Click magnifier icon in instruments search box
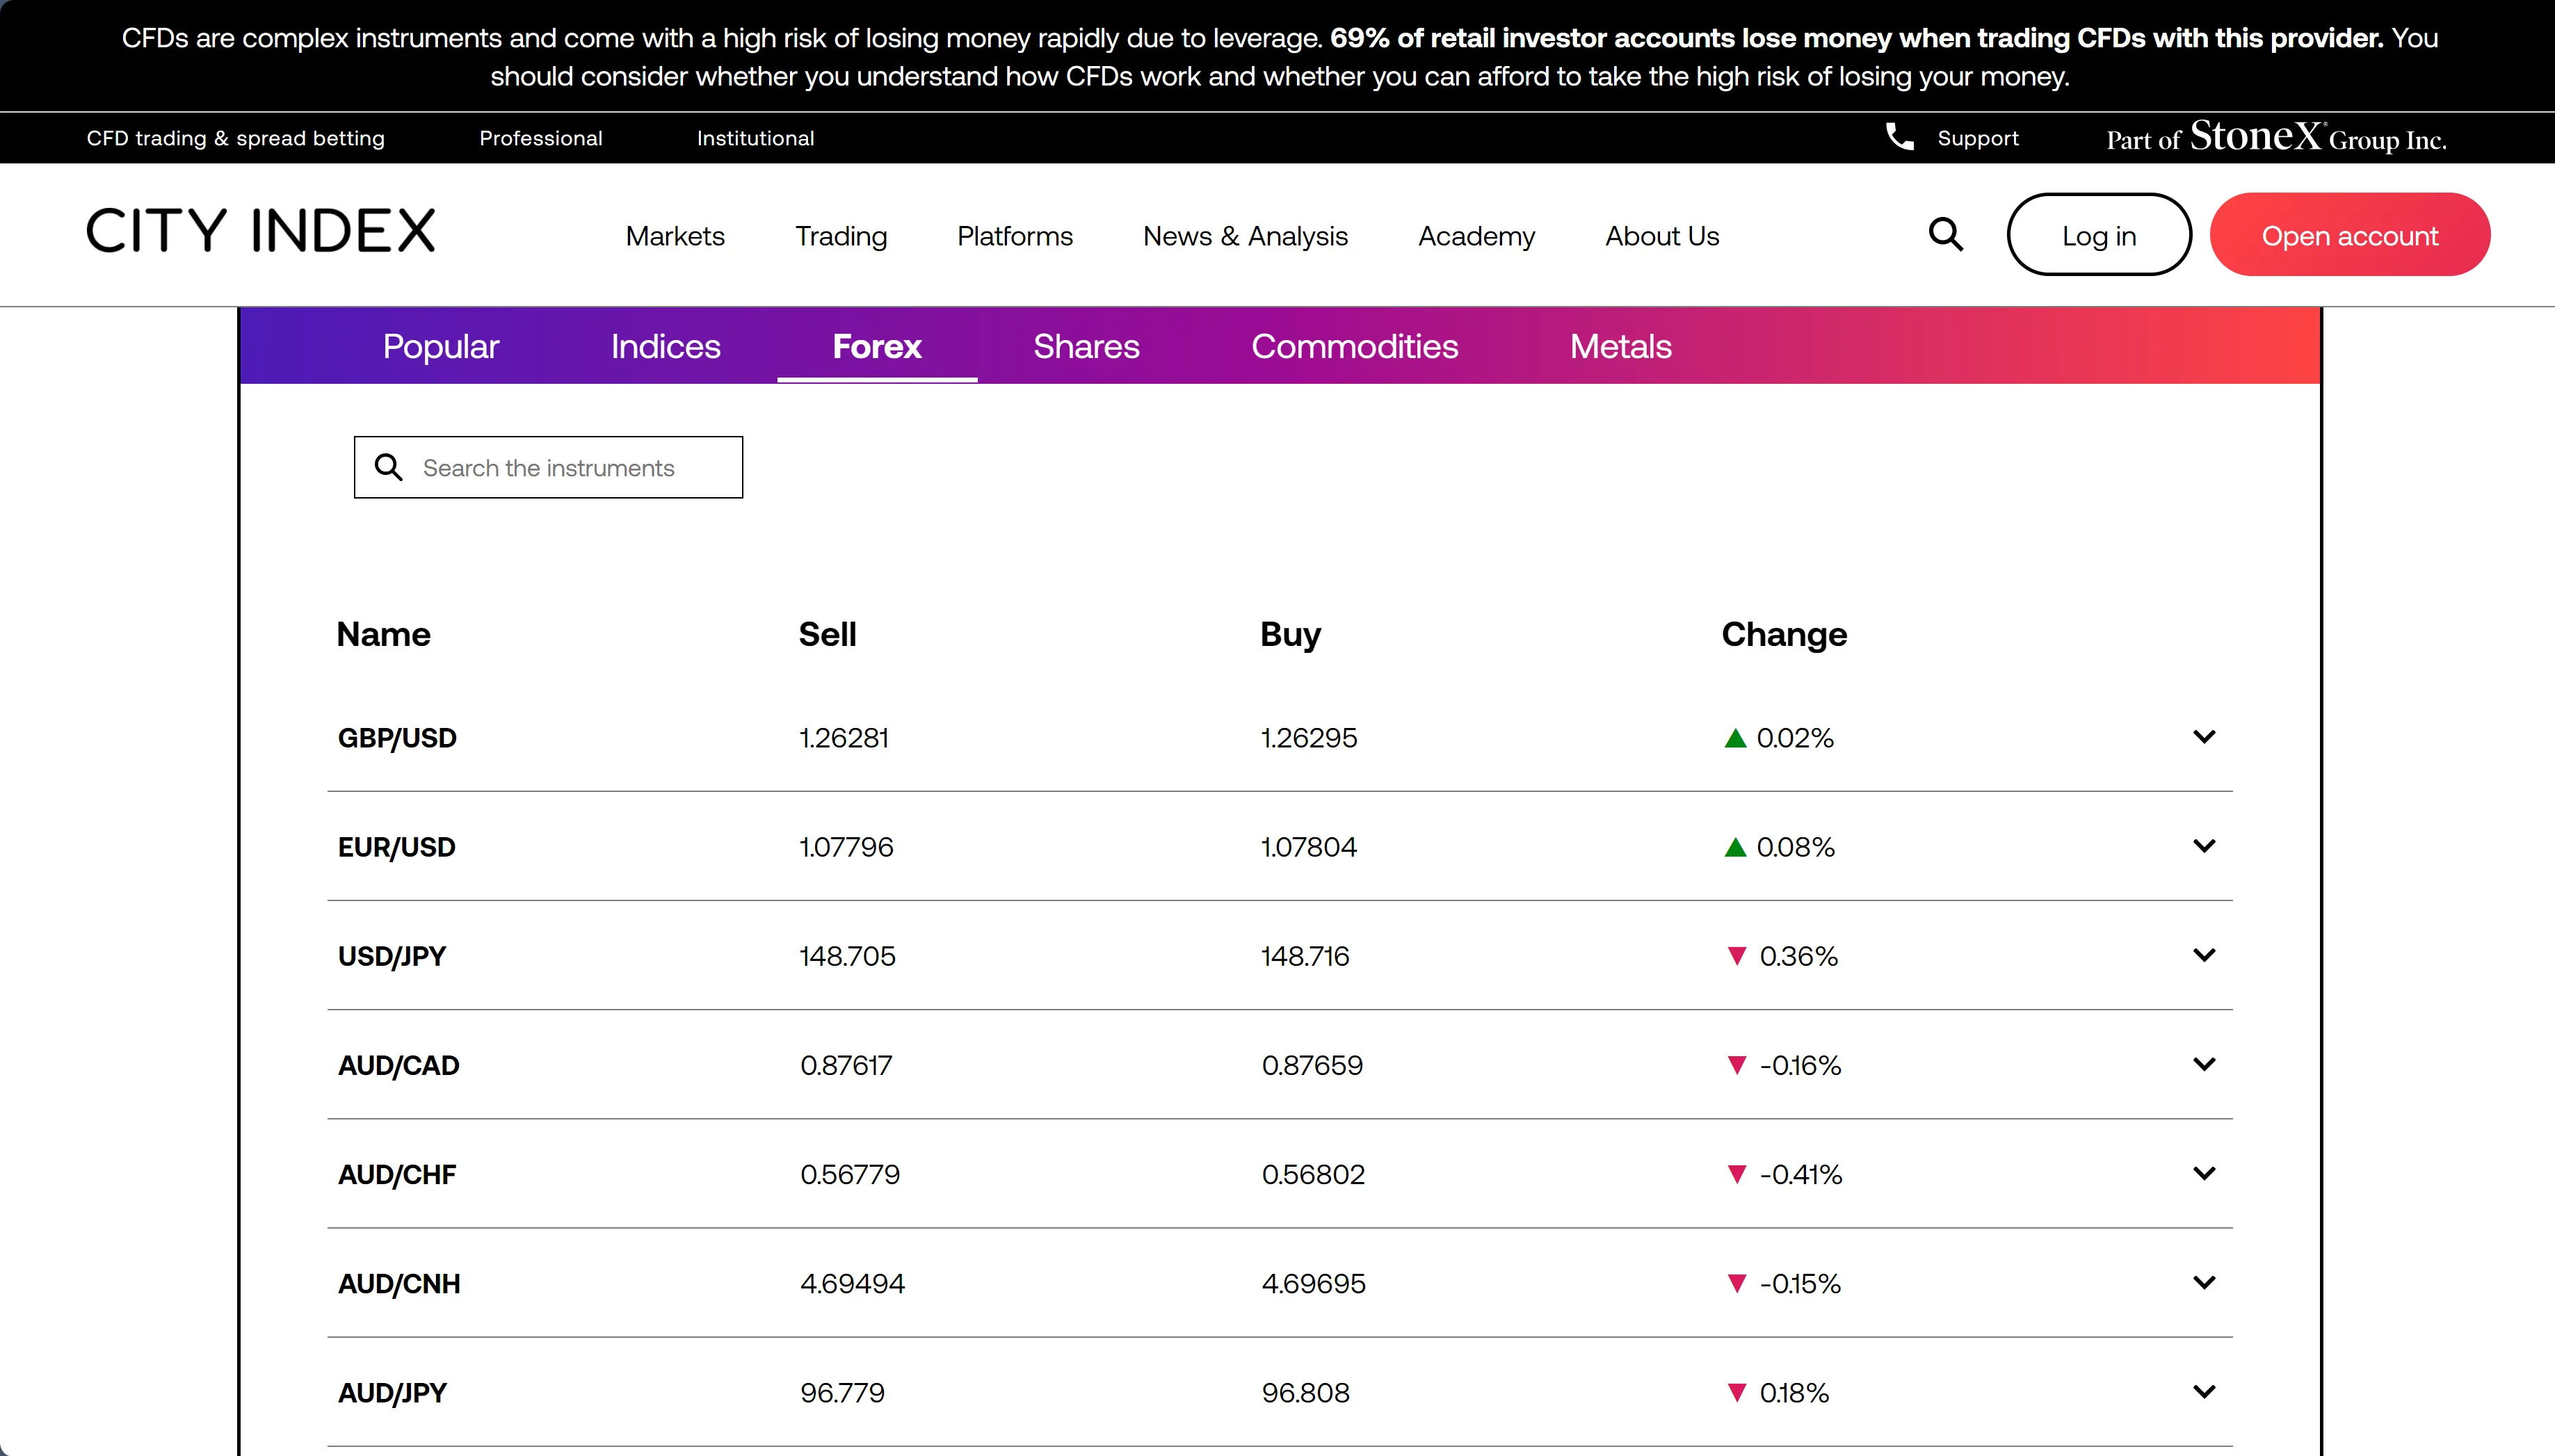Viewport: 2555px width, 1456px height. (388, 467)
